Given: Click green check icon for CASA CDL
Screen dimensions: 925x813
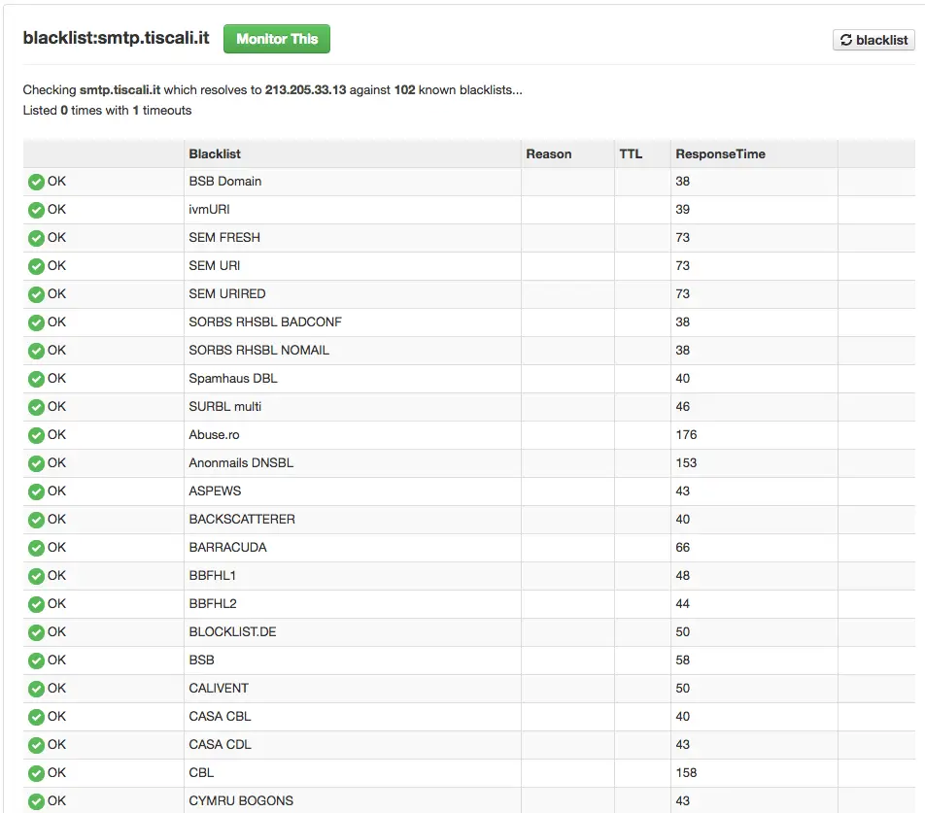Looking at the screenshot, I should click(x=36, y=745).
